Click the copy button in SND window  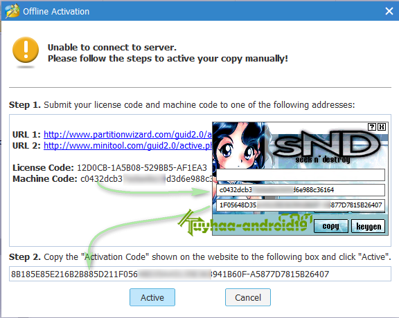click(x=331, y=226)
